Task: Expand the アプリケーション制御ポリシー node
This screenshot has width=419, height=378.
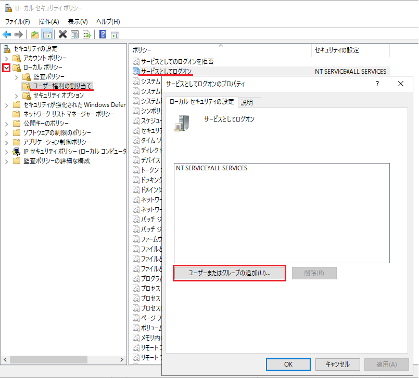Action: (7, 143)
